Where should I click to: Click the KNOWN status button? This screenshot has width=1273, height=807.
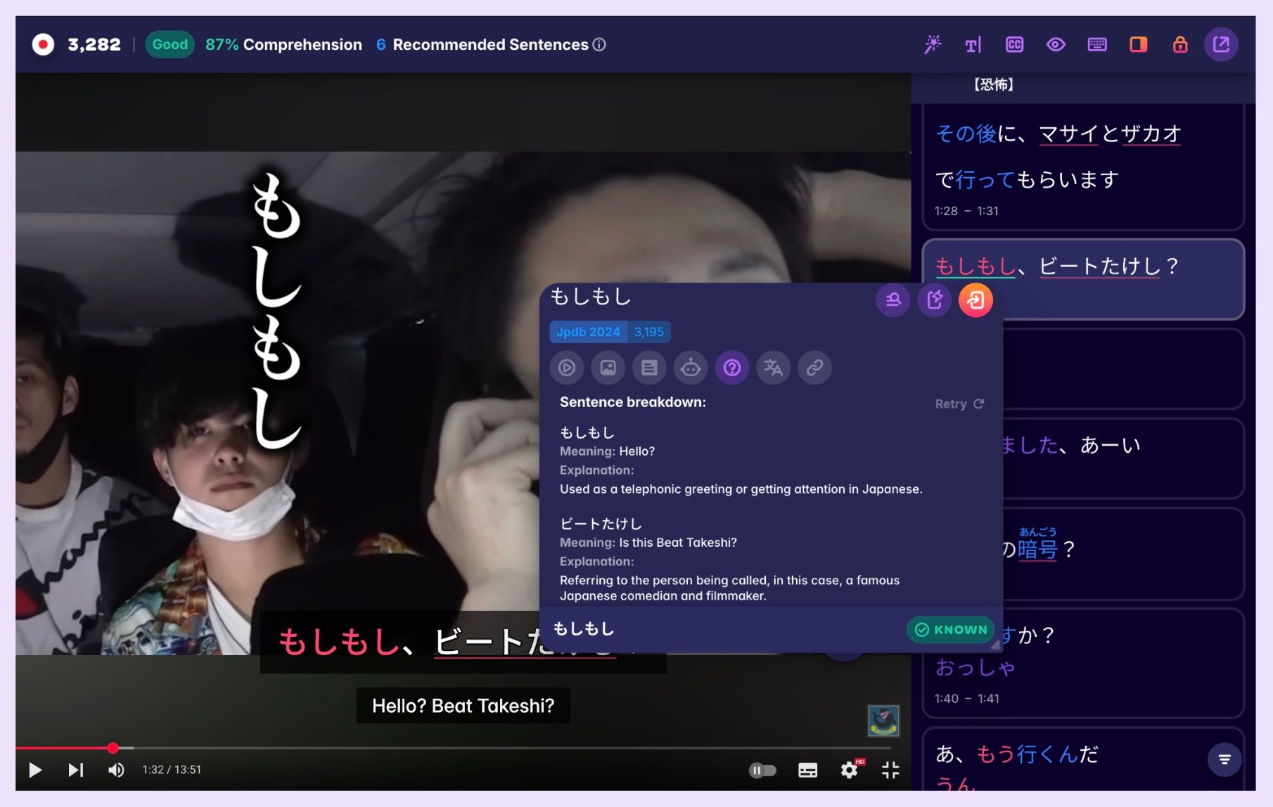pos(951,630)
